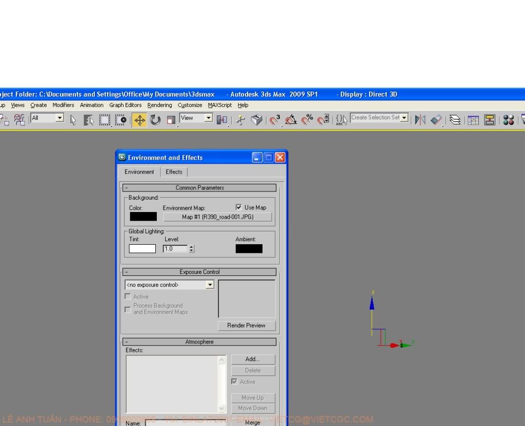Enable the Select and Manipulate tool

click(241, 120)
